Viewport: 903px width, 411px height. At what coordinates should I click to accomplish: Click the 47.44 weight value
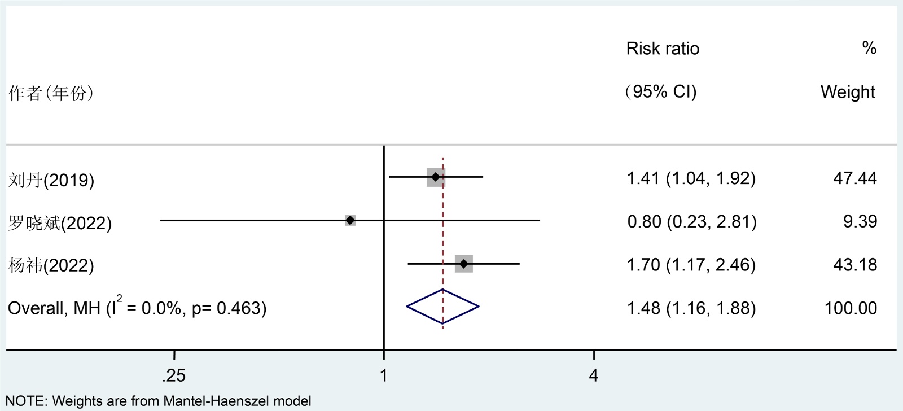855,178
